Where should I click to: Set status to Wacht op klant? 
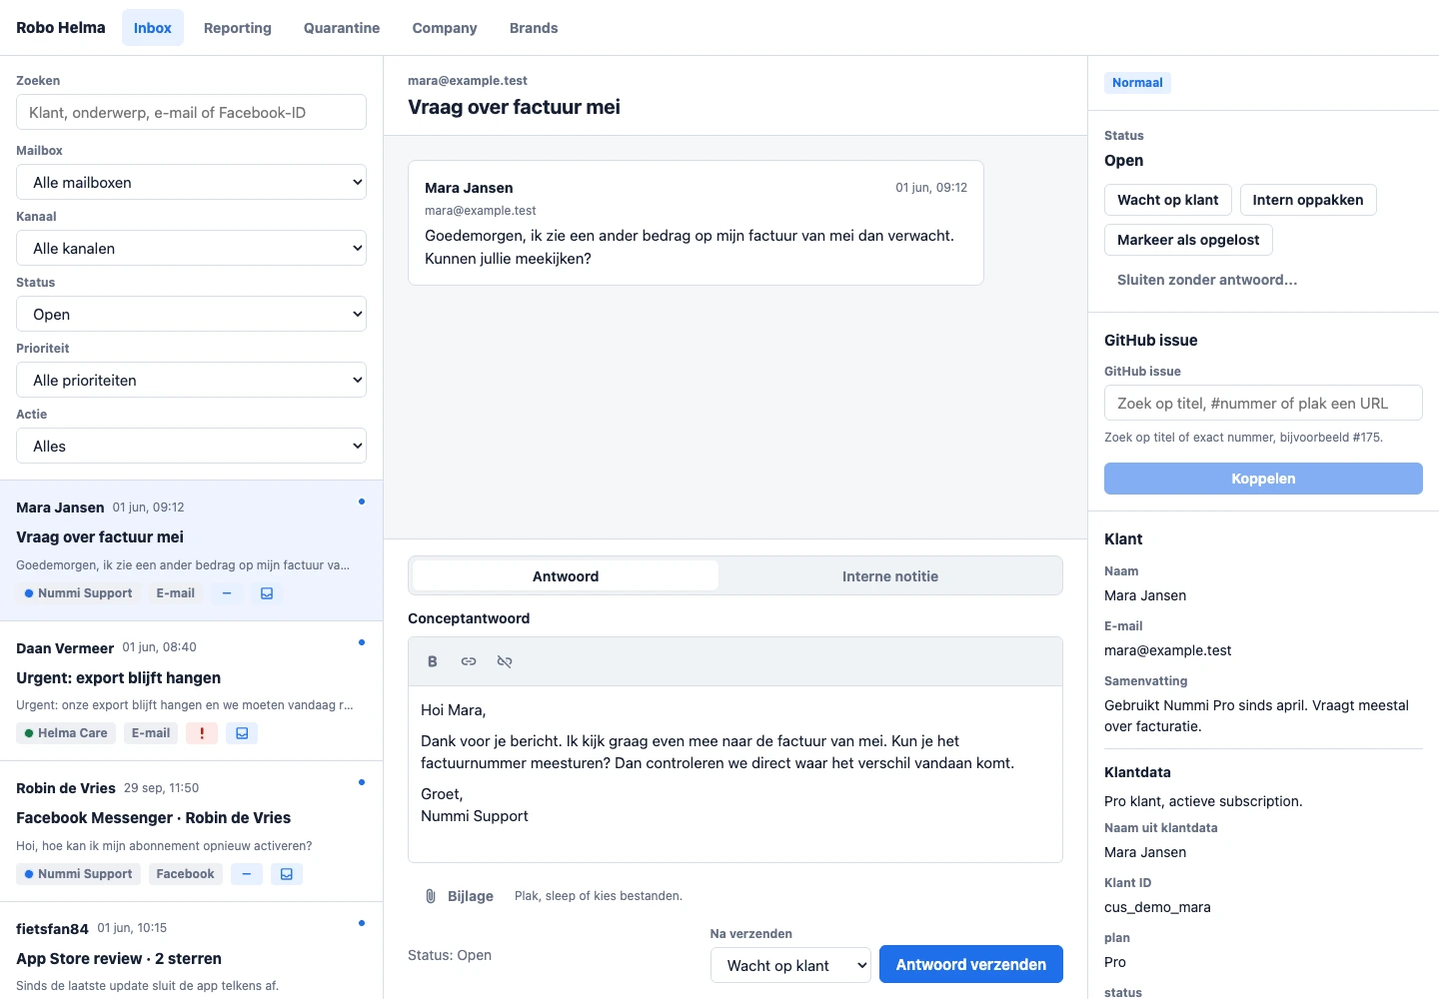(x=1168, y=200)
